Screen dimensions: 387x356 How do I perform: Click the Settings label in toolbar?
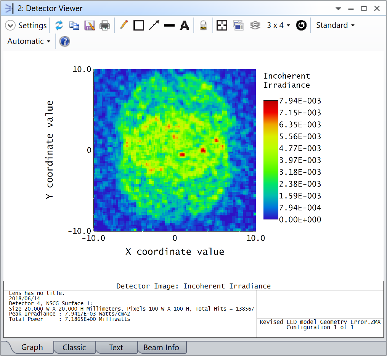pyautogui.click(x=32, y=26)
